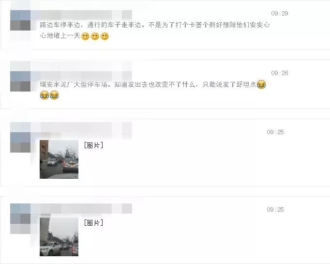
Task: Click the first laughing emoji on second line
Action: [45, 95]
